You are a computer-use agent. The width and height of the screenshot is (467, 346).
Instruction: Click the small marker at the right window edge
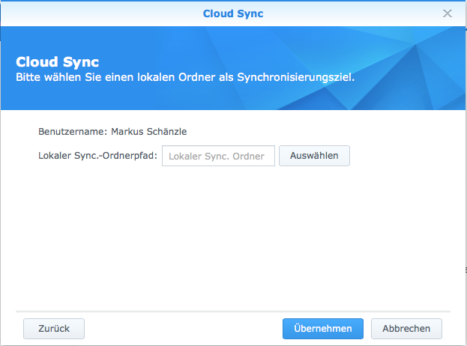pos(465,271)
